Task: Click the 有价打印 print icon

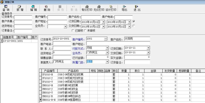Action: tap(87, 8)
